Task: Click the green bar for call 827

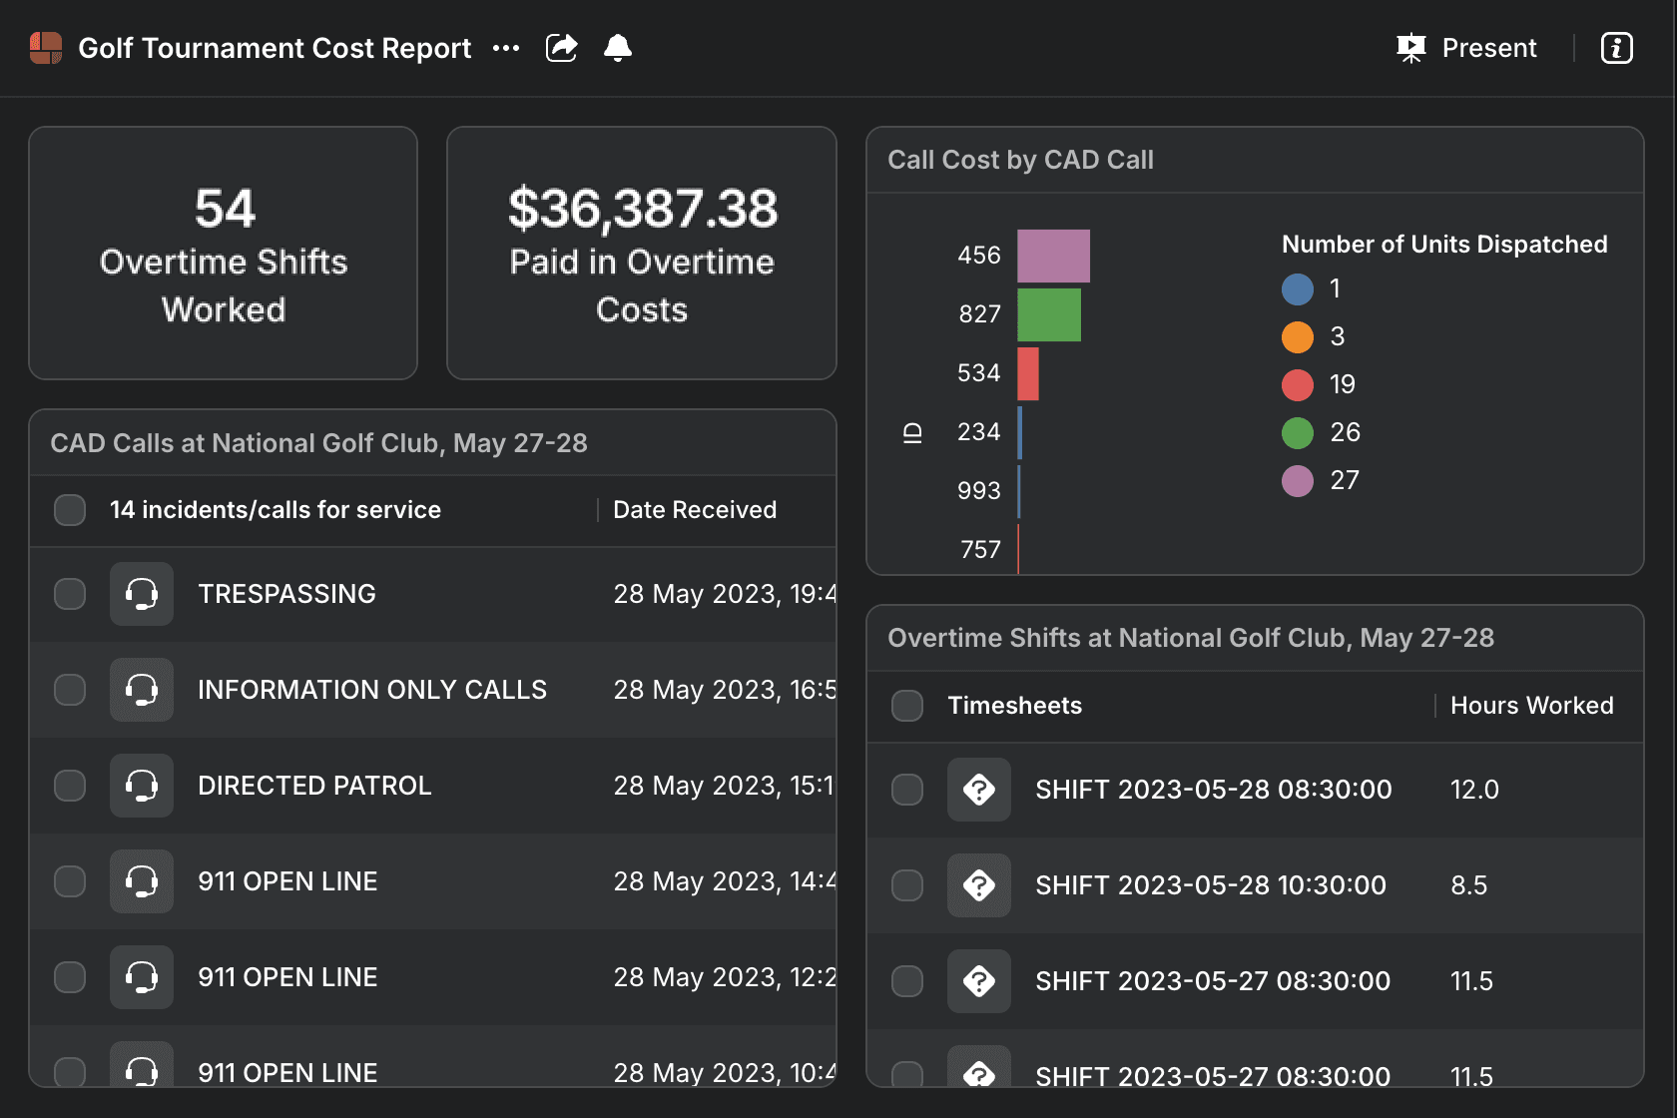Action: pyautogui.click(x=1048, y=314)
